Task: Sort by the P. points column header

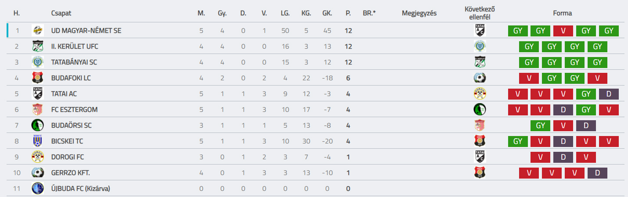Action: (348, 13)
